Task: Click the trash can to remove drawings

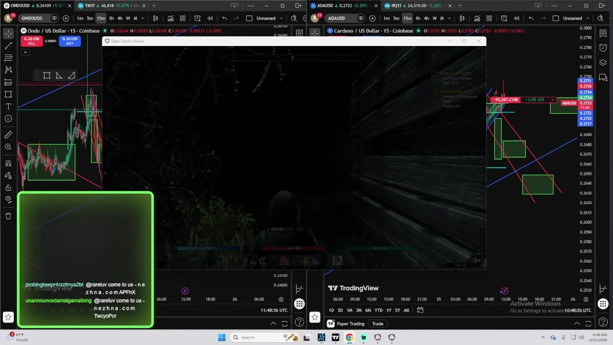Action: click(x=8, y=216)
